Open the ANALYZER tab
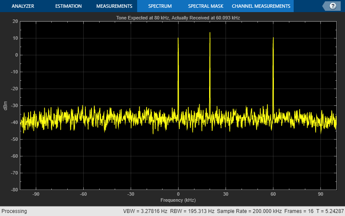Screen dimensions: 345x216 (x=23, y=6)
